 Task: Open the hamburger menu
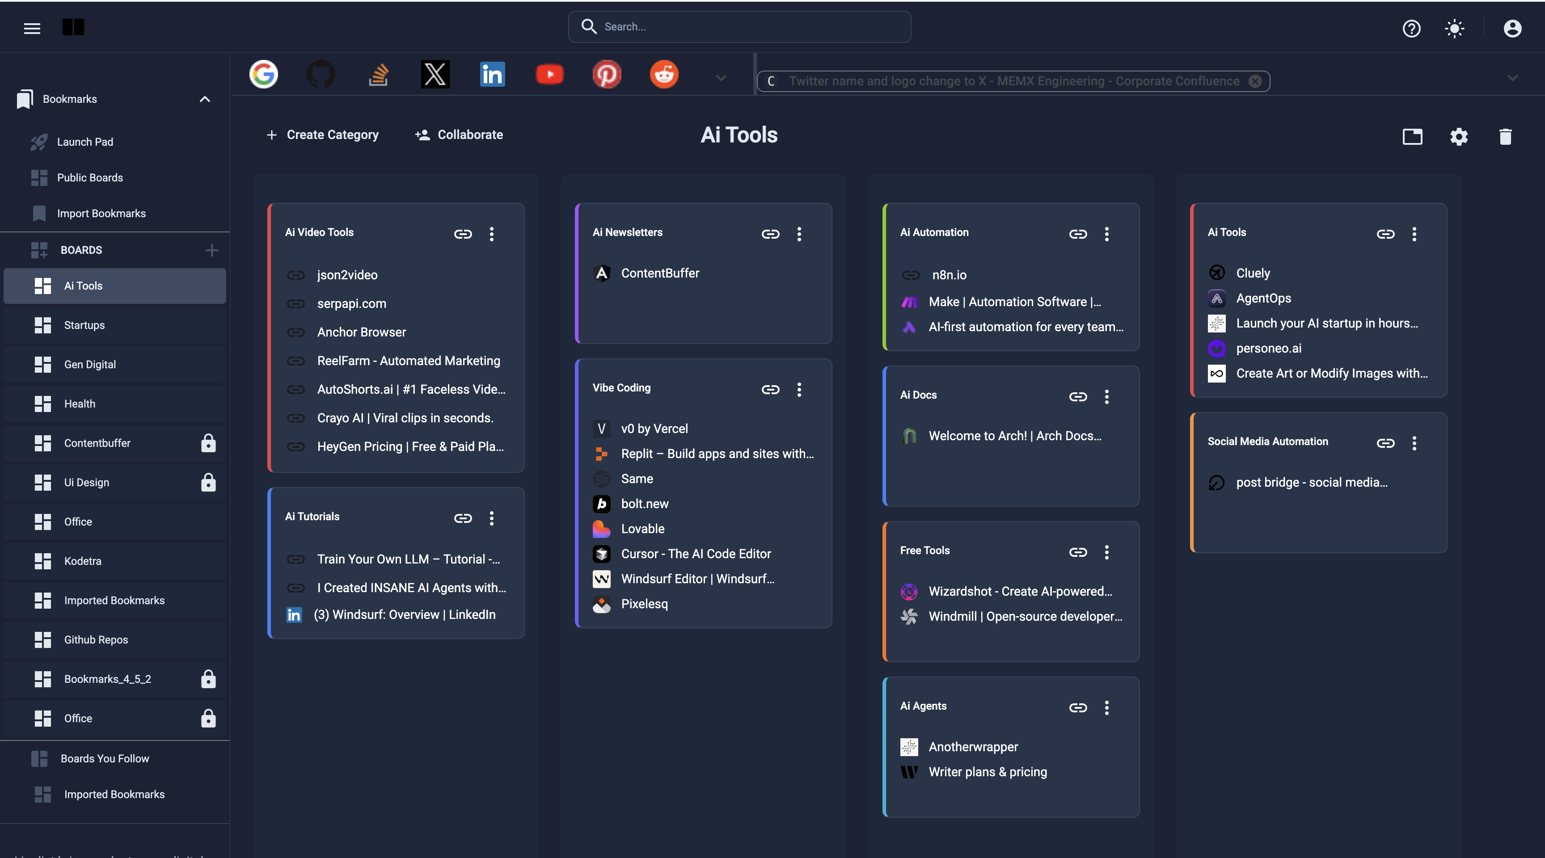click(32, 28)
